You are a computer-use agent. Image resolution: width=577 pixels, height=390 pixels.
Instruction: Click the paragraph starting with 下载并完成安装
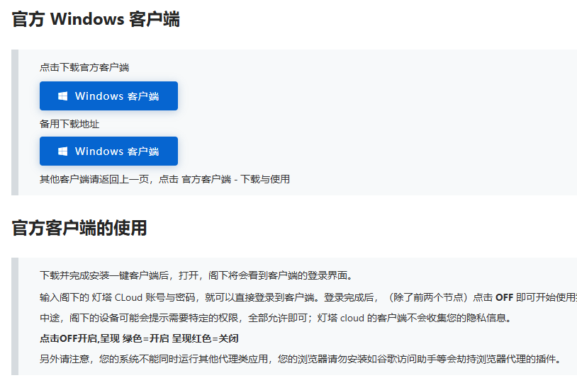(x=196, y=275)
